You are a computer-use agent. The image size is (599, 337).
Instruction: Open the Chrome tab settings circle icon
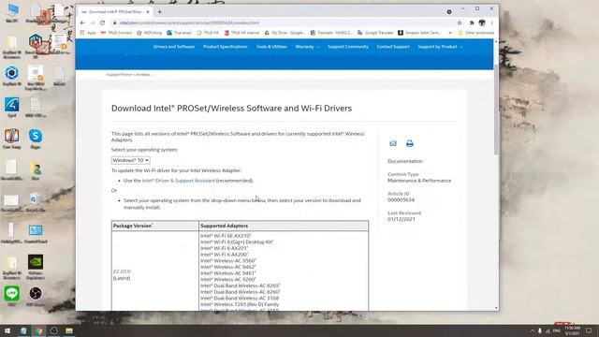pyautogui.click(x=449, y=12)
